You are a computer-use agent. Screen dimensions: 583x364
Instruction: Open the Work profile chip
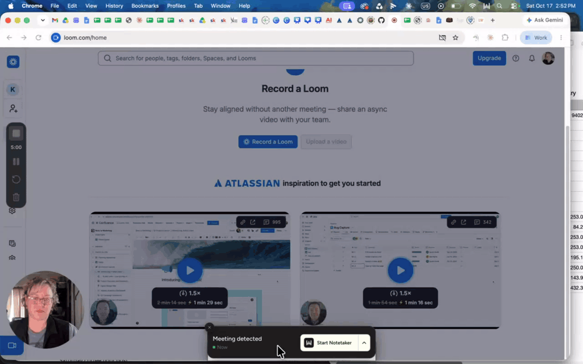tap(536, 38)
